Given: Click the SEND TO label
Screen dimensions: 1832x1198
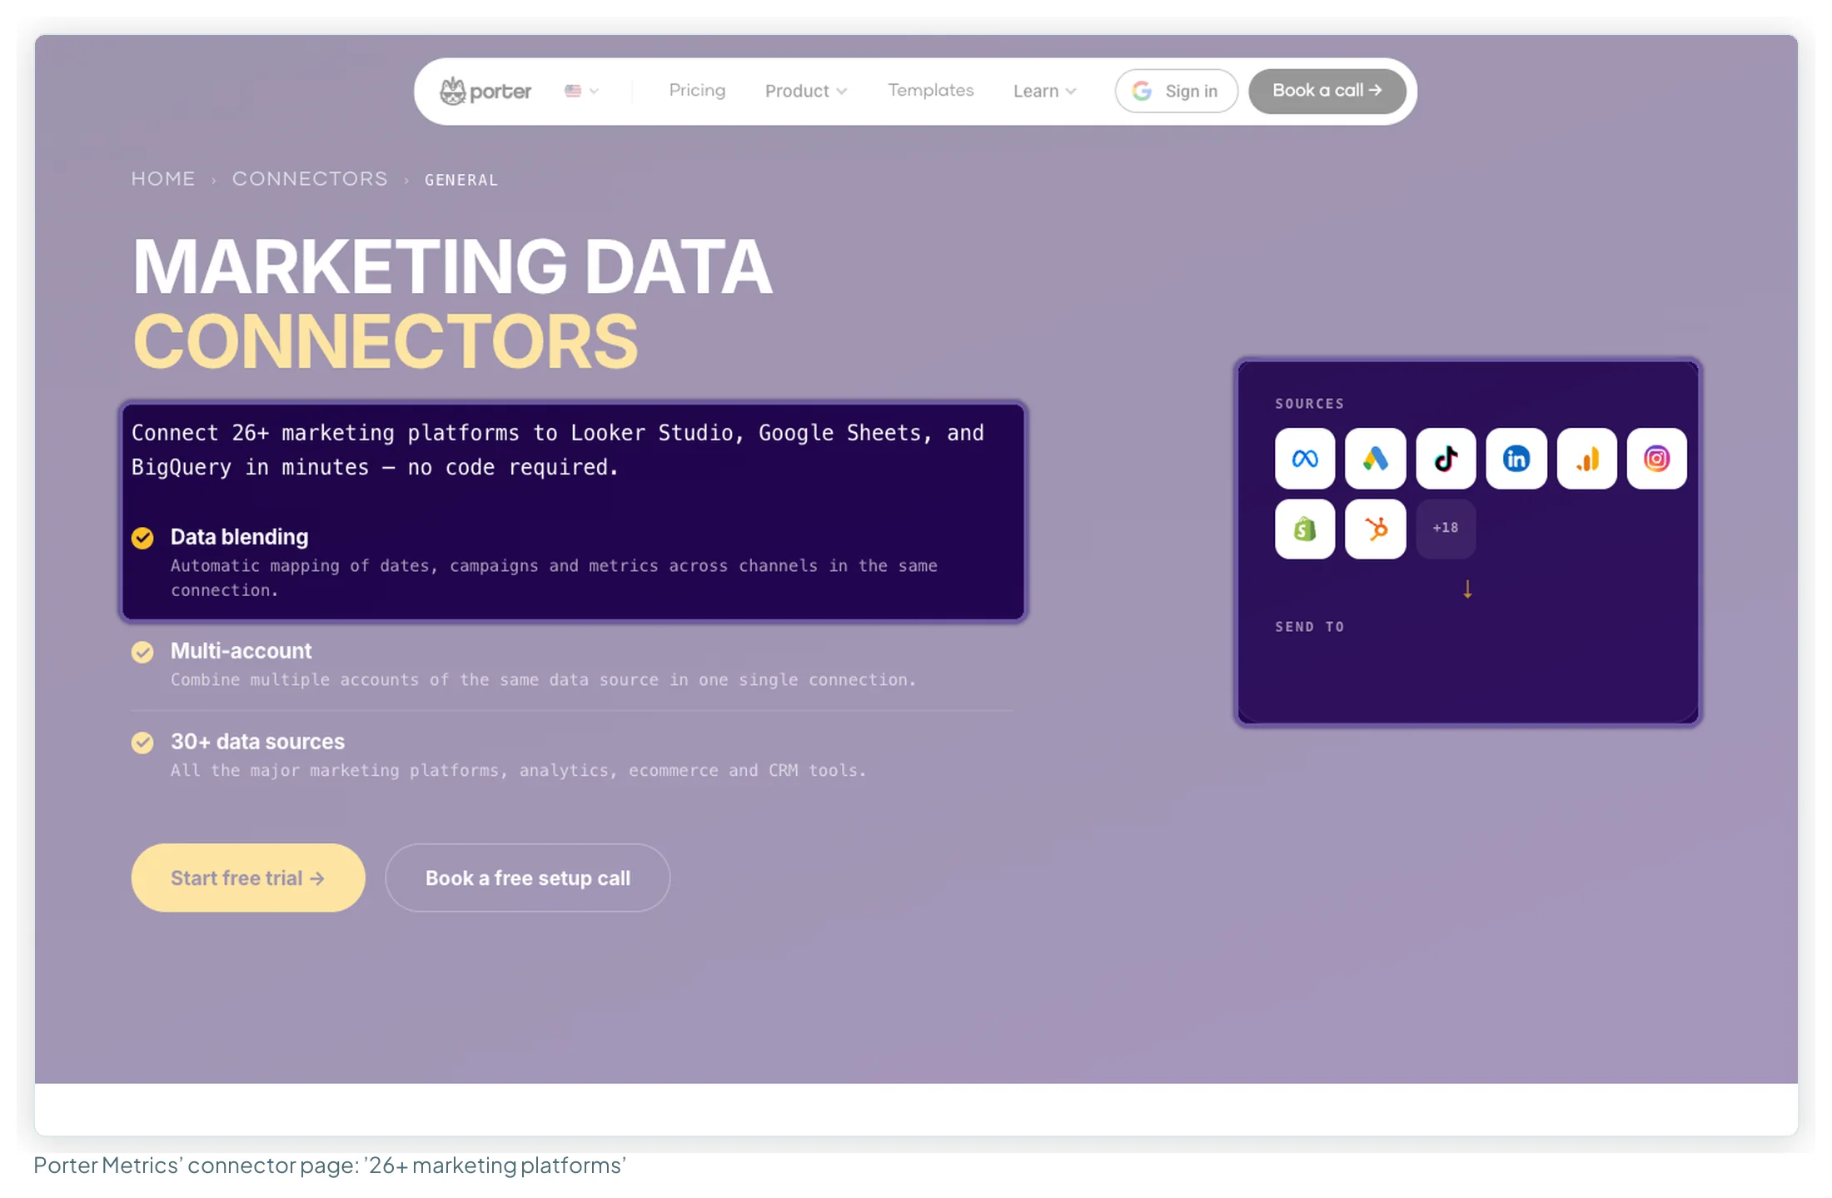Looking at the screenshot, I should click(x=1309, y=627).
